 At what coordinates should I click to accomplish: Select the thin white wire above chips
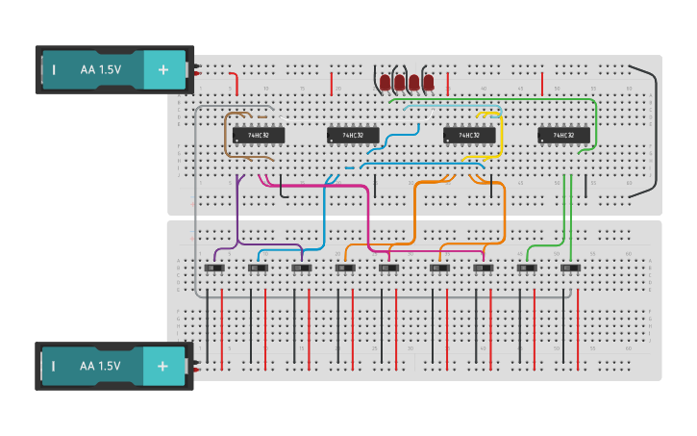tap(356, 119)
